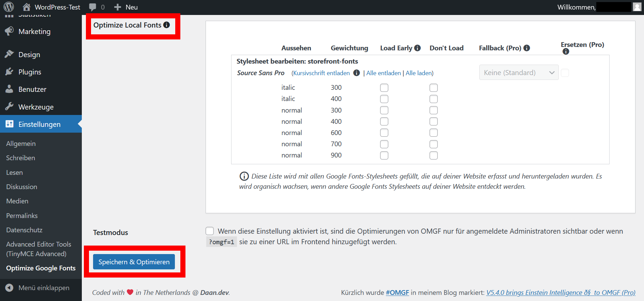The height and width of the screenshot is (301, 644).
Task: Enable Load Early for normal 300
Action: 384,110
